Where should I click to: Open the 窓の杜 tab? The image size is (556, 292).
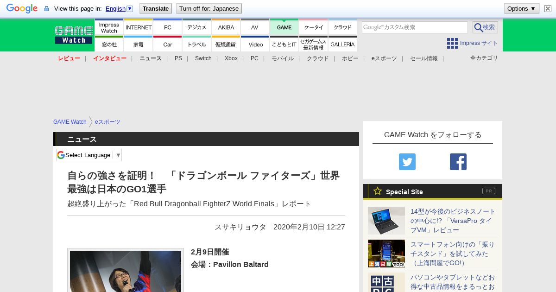click(x=109, y=44)
